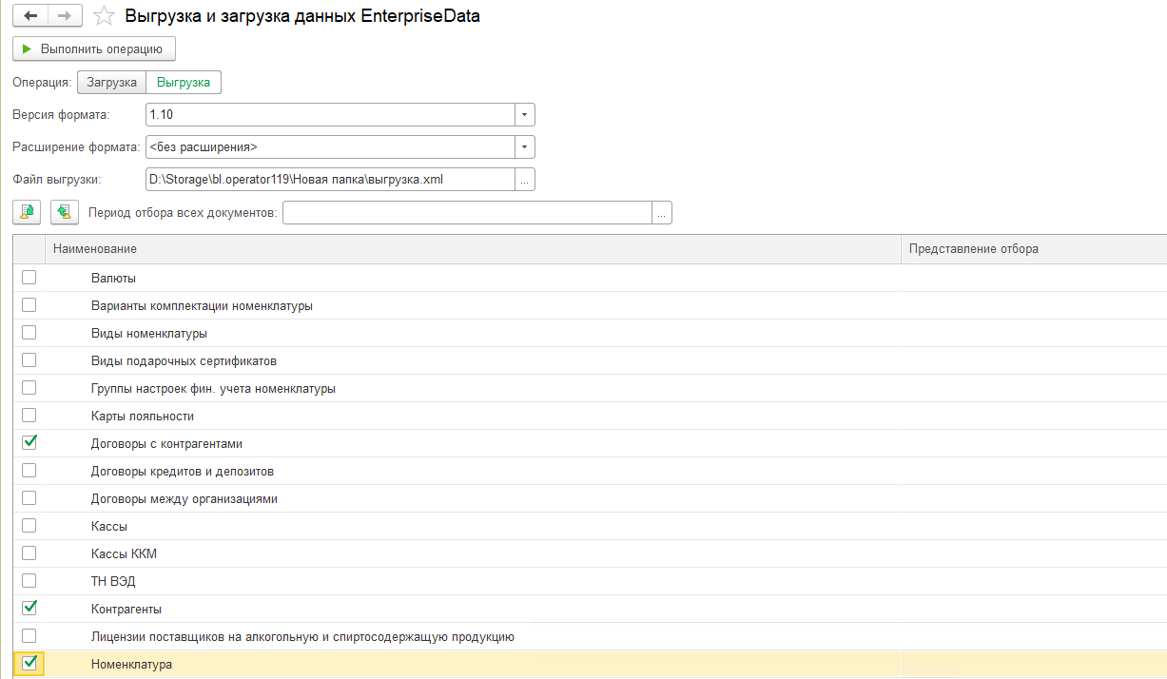Tick the Группы настроек фин. учета checkbox
Image resolution: width=1167 pixels, height=679 pixels.
pos(29,388)
